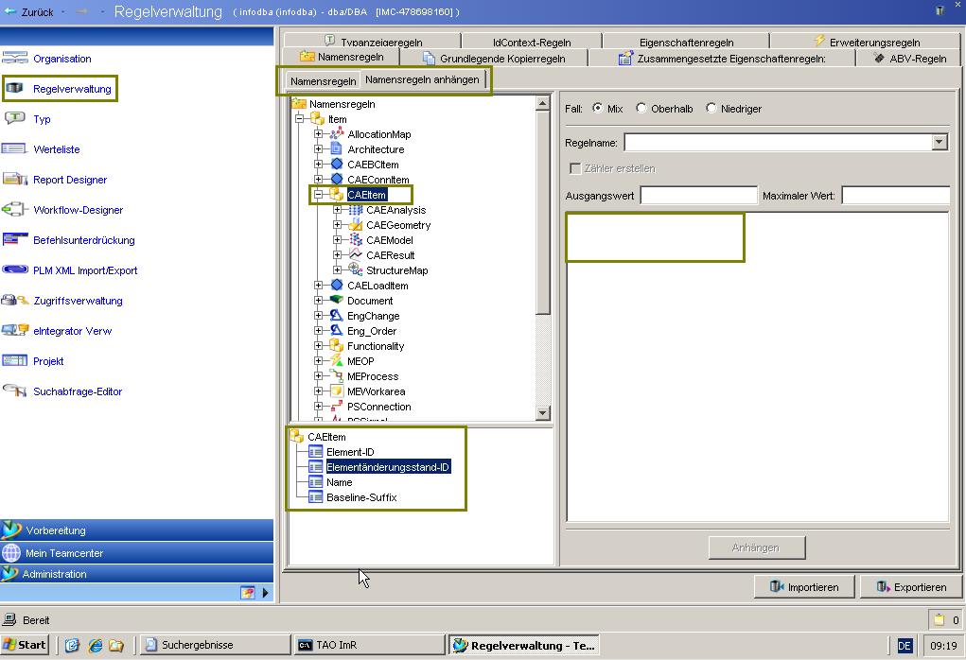Open the Organisation application icon
966x660 pixels.
15,59
